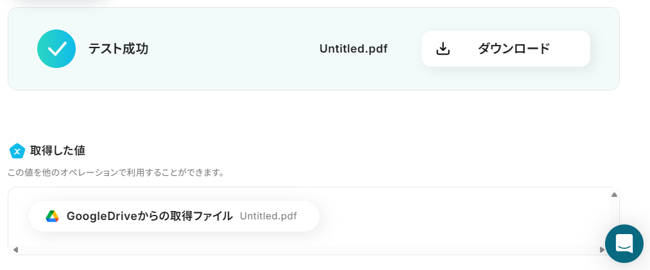The height and width of the screenshot is (270, 650).
Task: Click the 取得した値 section heading
Action: pyautogui.click(x=58, y=151)
